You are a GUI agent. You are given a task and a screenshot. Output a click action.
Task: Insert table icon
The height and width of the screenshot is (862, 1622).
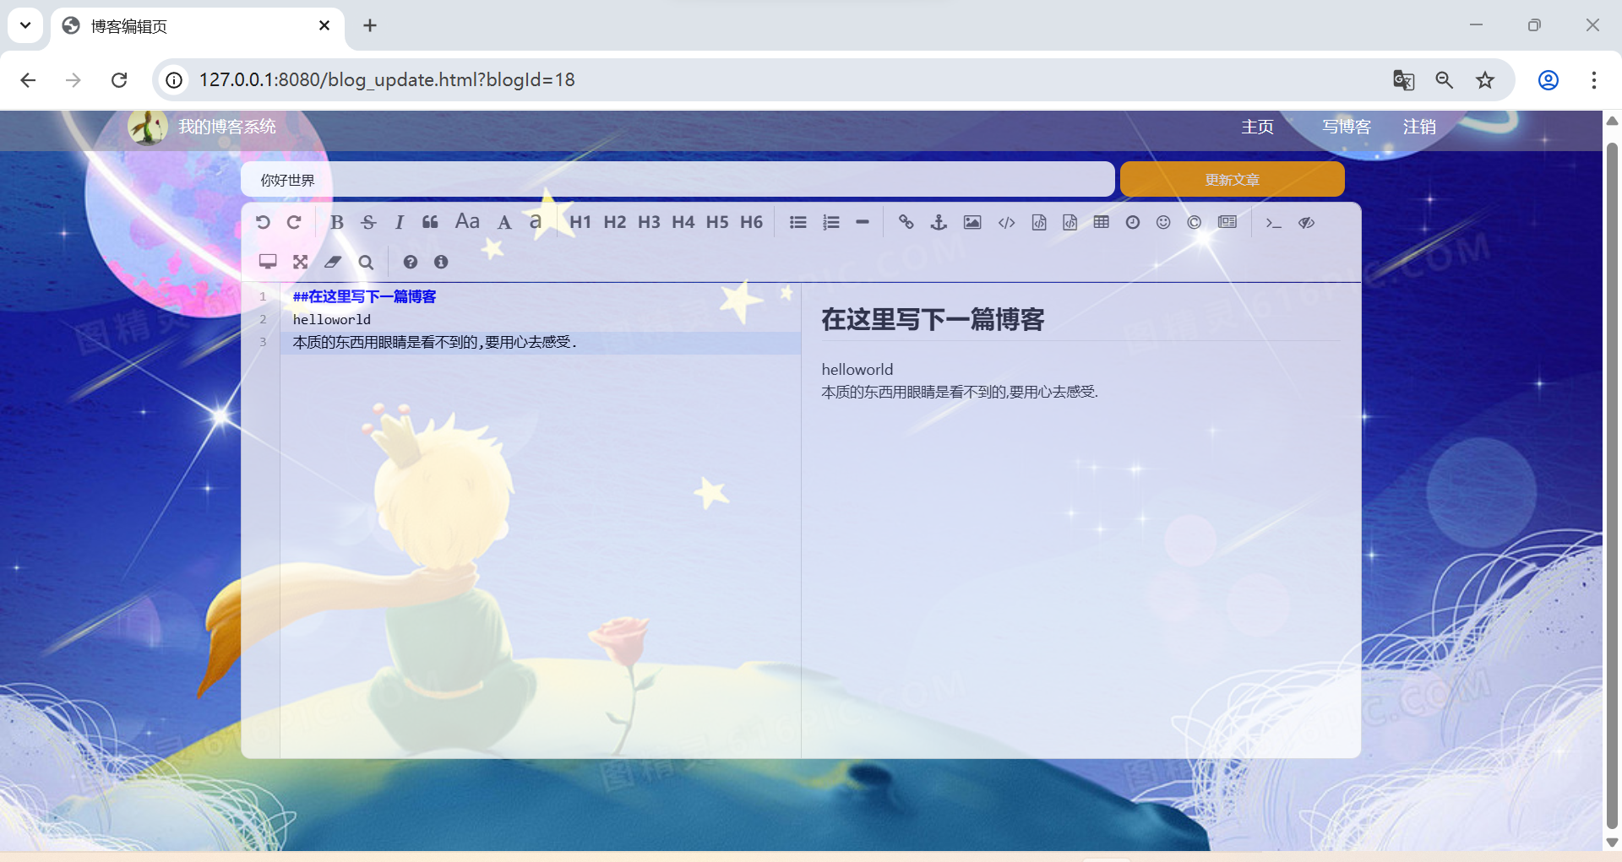1102,222
